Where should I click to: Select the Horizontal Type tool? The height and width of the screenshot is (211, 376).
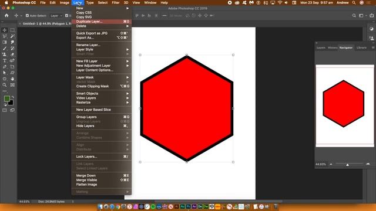[x=5, y=60]
